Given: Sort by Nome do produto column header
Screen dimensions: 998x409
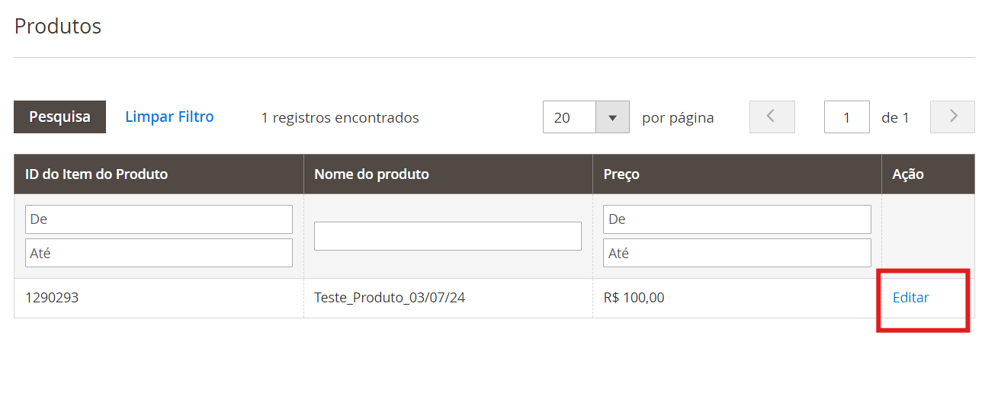Looking at the screenshot, I should 371,174.
